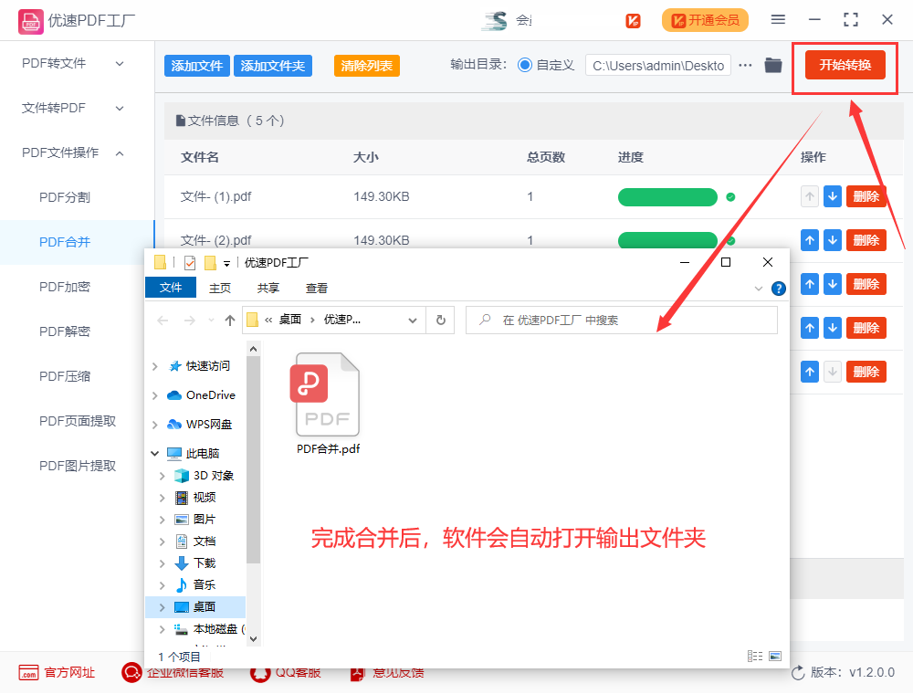Collapse 此电脑 node in Explorer tree
The height and width of the screenshot is (694, 913).
pyautogui.click(x=155, y=454)
